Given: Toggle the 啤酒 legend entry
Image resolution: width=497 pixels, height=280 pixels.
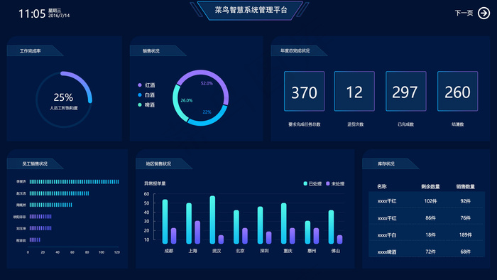Looking at the screenshot, I should tap(146, 104).
